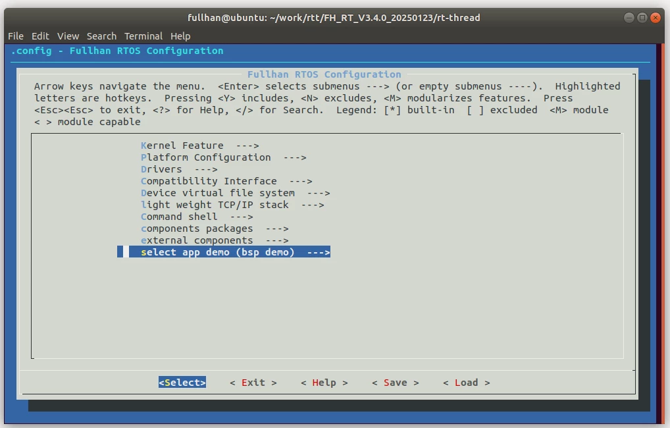The width and height of the screenshot is (670, 428).
Task: Click the window title fullhan@ubuntu path text
Action: pos(334,18)
